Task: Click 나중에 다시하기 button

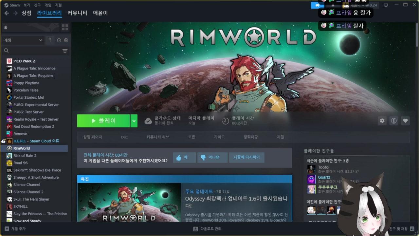Action: [246, 157]
